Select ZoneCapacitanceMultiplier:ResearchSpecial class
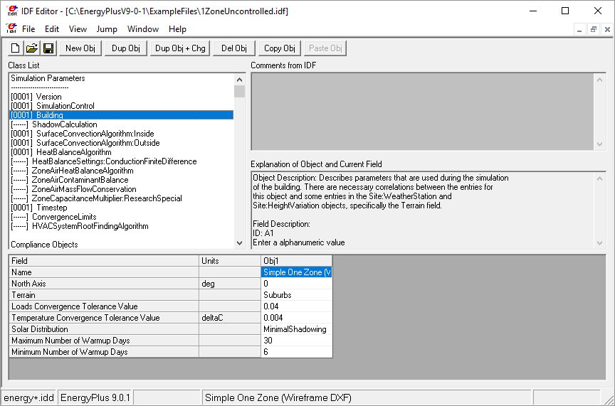The image size is (615, 406). (x=122, y=198)
